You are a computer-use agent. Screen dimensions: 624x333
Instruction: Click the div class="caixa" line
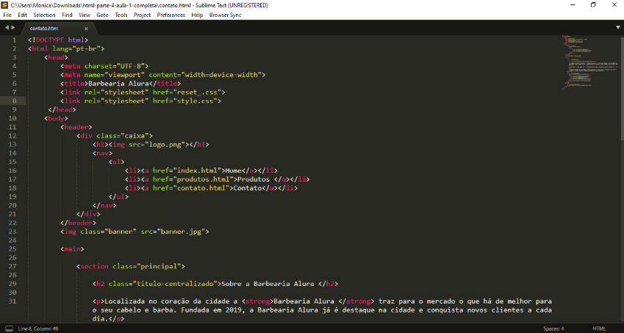tap(115, 136)
